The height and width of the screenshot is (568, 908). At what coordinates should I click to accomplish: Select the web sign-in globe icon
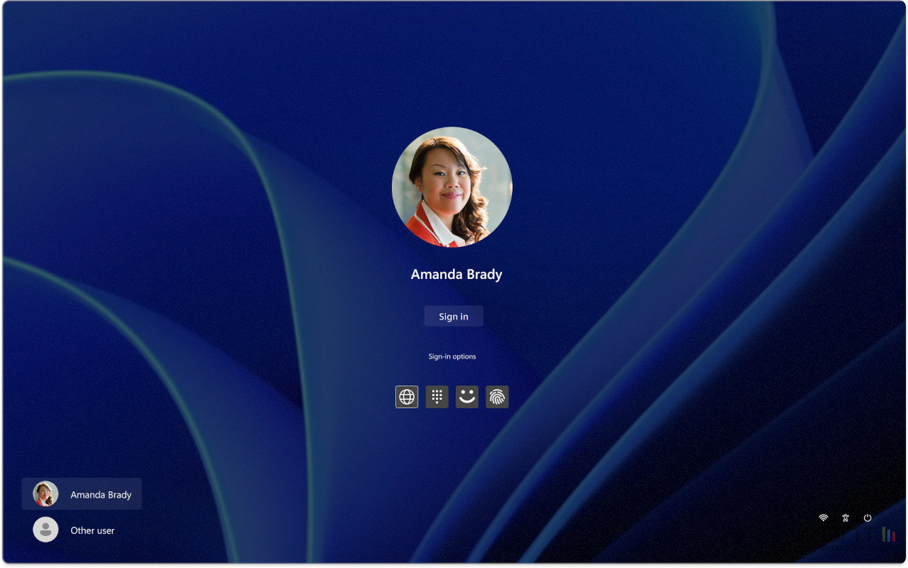pyautogui.click(x=407, y=397)
